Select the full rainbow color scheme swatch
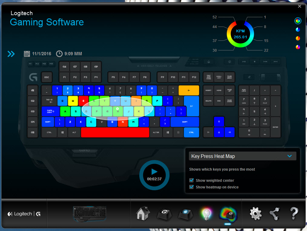307x231 pixels. pyautogui.click(x=298, y=21)
